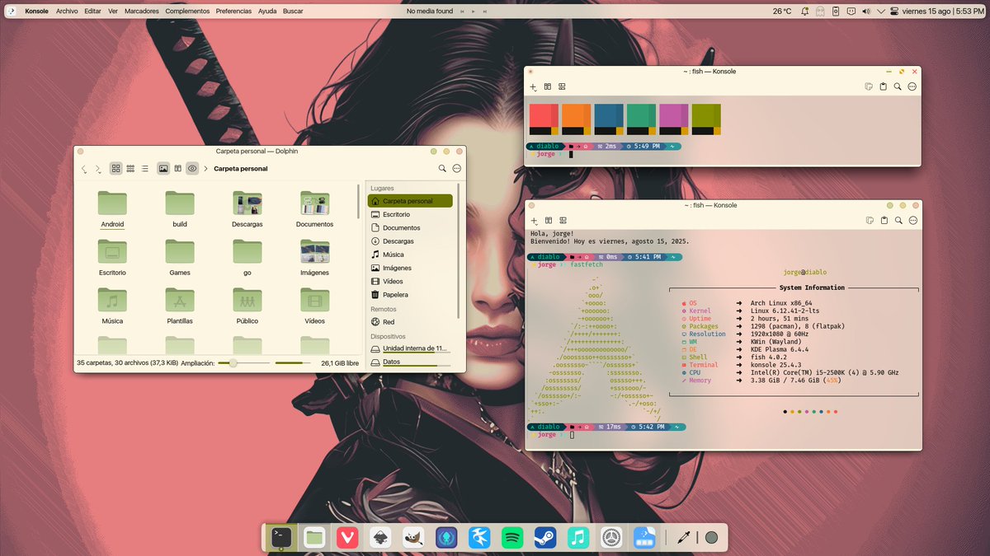Open Papelera trash in the sidebar
Viewport: 990px width, 556px height.
[410, 295]
